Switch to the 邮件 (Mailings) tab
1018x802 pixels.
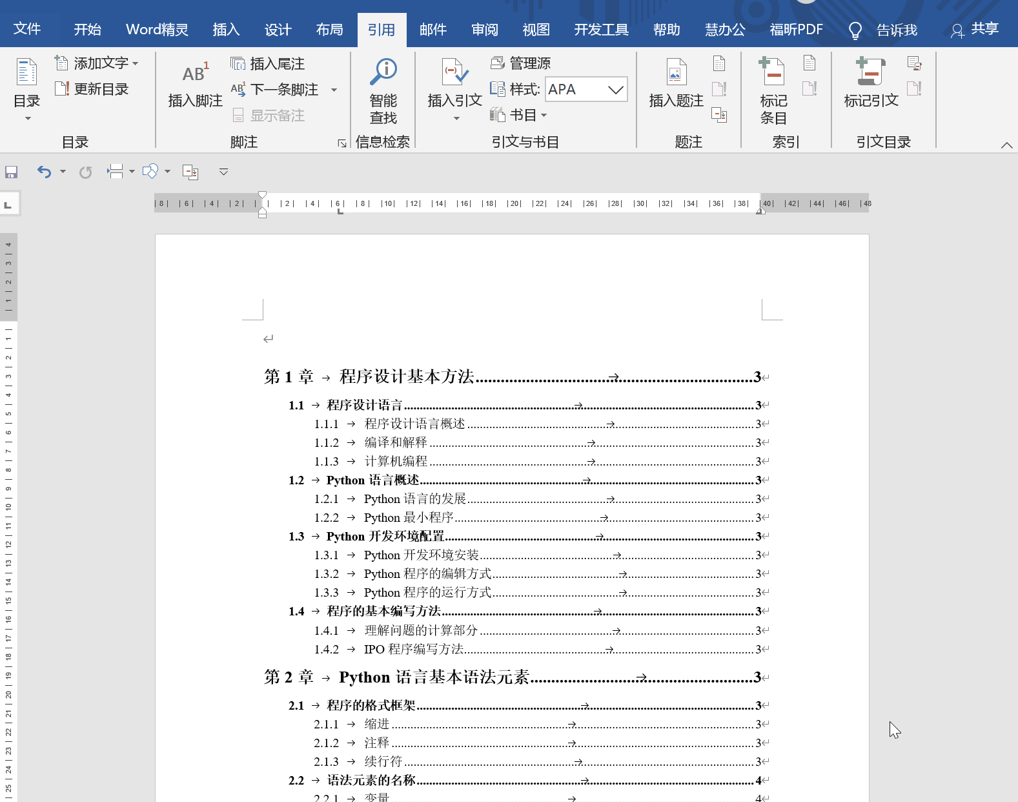[x=433, y=30]
